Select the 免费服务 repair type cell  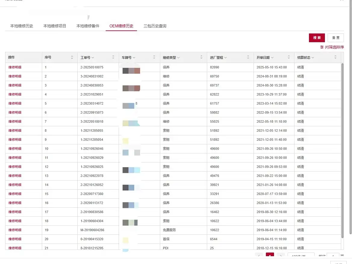(169, 230)
